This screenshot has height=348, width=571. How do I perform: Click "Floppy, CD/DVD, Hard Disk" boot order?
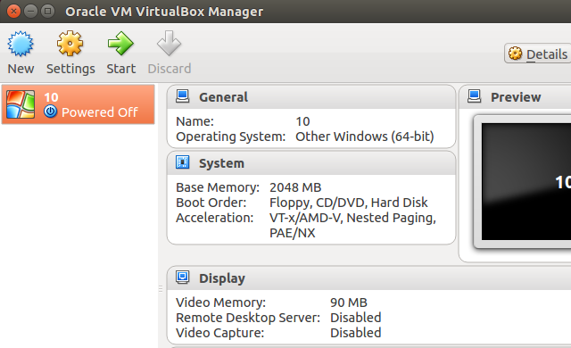[x=349, y=203]
